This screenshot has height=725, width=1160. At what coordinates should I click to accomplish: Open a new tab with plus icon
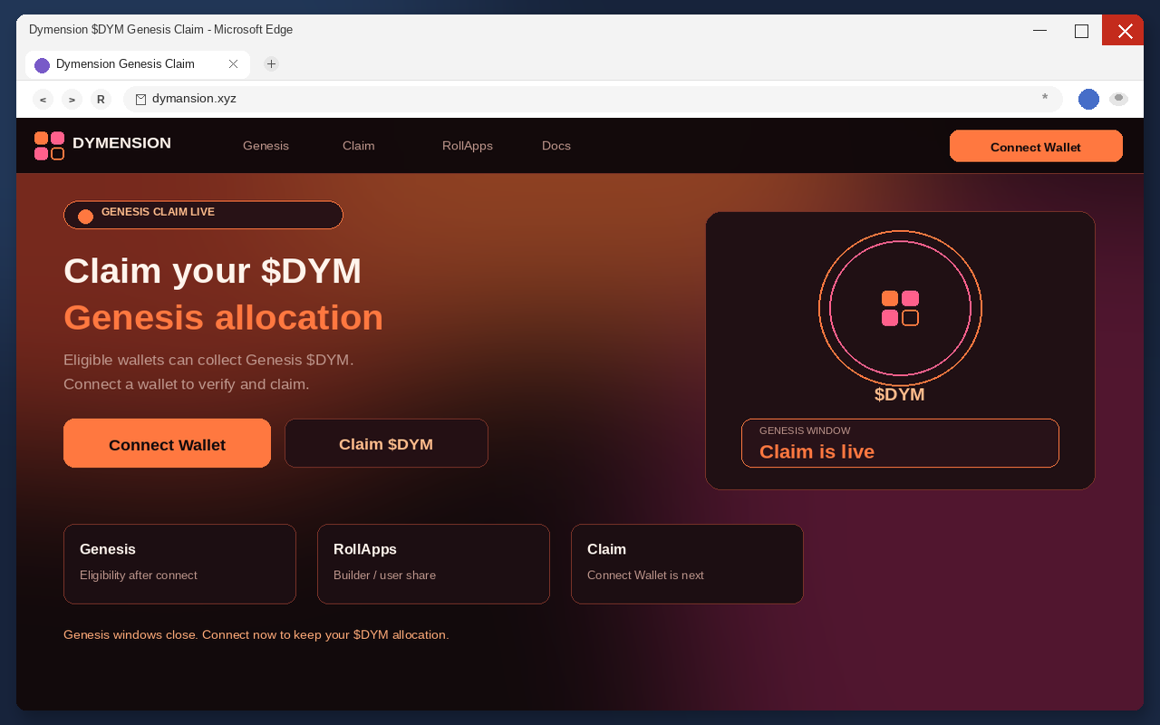(271, 63)
